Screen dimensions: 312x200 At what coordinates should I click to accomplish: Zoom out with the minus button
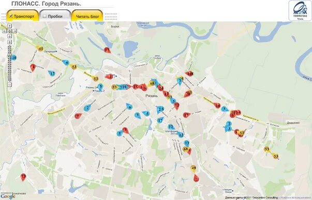coord(9,85)
